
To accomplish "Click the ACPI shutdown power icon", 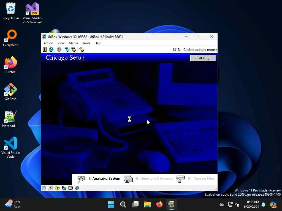I will click(x=59, y=49).
